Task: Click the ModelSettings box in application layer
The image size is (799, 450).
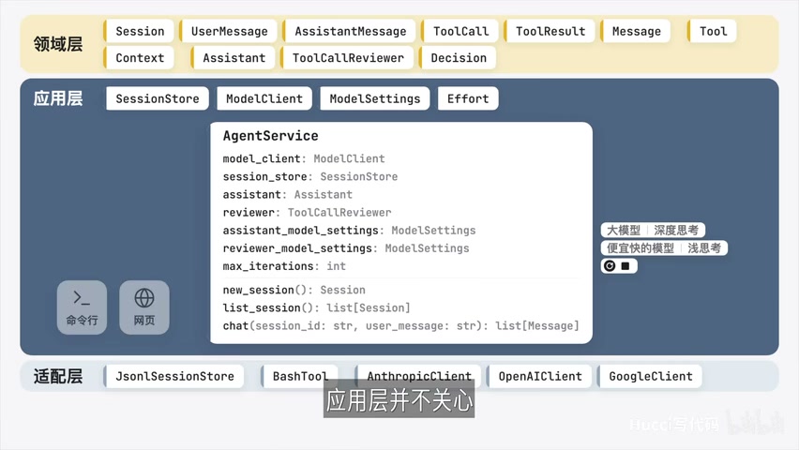Action: pos(375,98)
